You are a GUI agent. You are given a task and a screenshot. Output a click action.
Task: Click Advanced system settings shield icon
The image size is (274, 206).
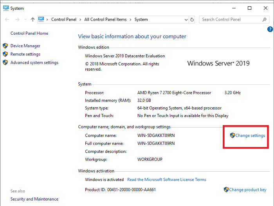click(x=5, y=62)
